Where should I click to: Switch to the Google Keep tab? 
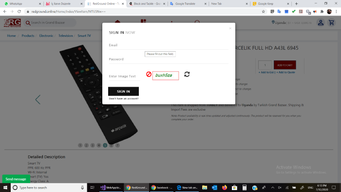(x=270, y=4)
